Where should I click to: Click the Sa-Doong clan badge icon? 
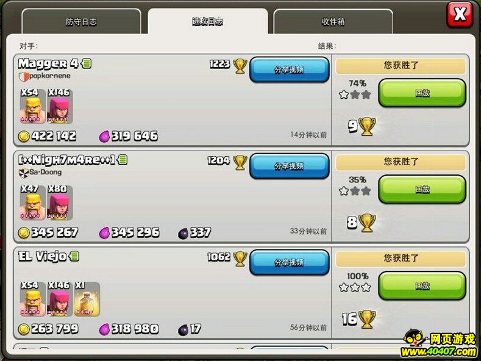tap(24, 173)
